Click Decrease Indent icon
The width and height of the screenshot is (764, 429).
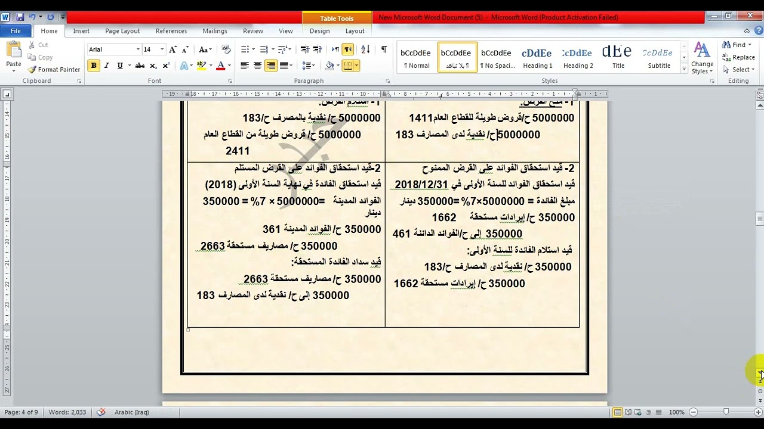pyautogui.click(x=305, y=49)
